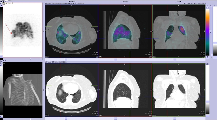Click the Sagittal column heading
This screenshot has width=217, height=120.
[x=125, y=1]
